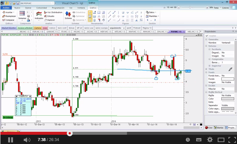This screenshot has height=144, width=237.
Task: Open the Indicador tool in ribbon
Action: (x=39, y=16)
